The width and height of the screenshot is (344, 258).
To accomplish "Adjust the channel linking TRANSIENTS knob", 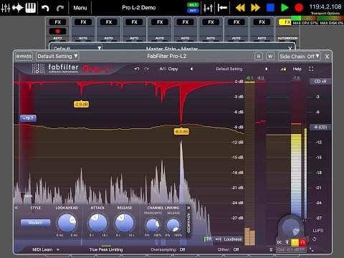I will [153, 225].
